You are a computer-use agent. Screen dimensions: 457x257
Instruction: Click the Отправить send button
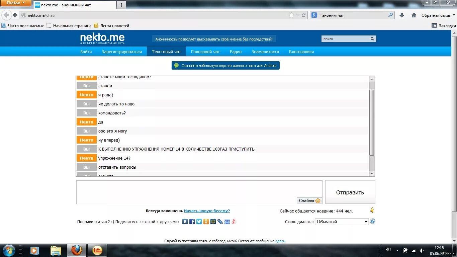(x=350, y=192)
